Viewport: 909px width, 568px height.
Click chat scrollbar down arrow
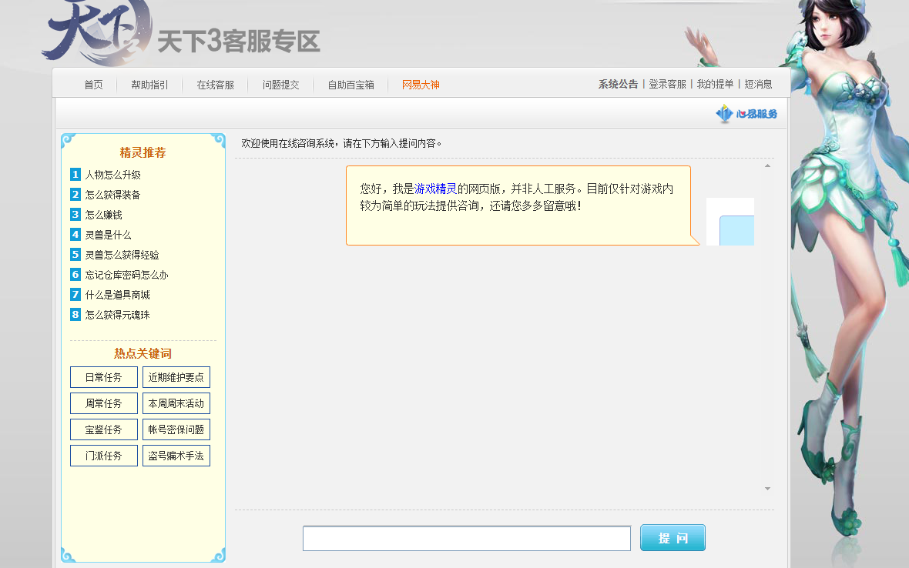pos(767,489)
